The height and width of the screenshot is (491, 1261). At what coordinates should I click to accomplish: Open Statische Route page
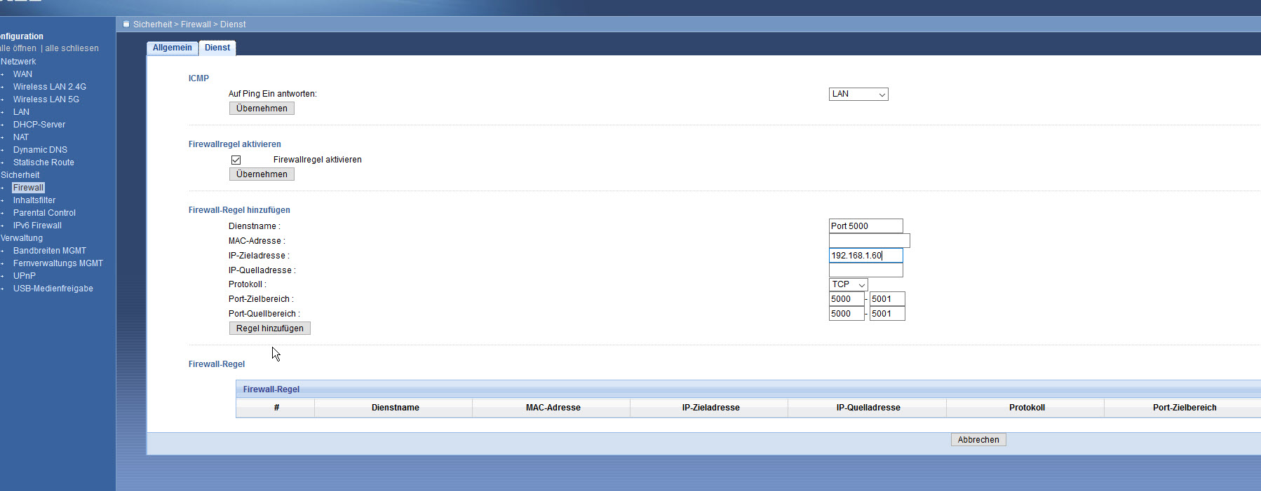[x=43, y=162]
